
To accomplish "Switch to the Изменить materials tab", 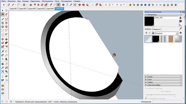I will (157, 29).
